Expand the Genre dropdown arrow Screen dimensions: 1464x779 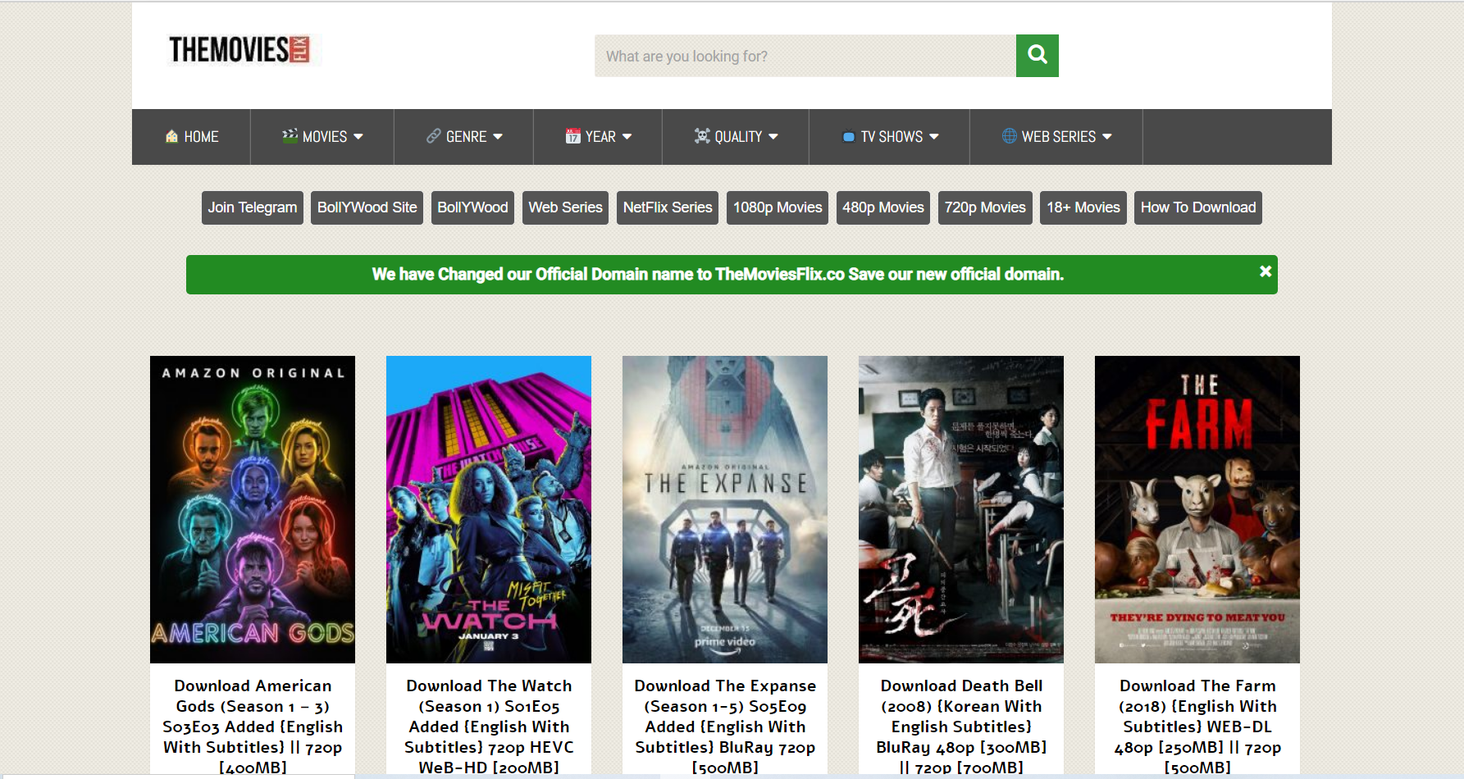[x=498, y=137]
